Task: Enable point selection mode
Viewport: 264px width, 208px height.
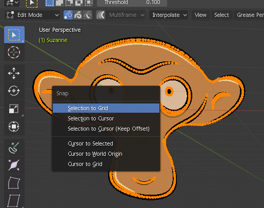Action: pyautogui.click(x=68, y=15)
